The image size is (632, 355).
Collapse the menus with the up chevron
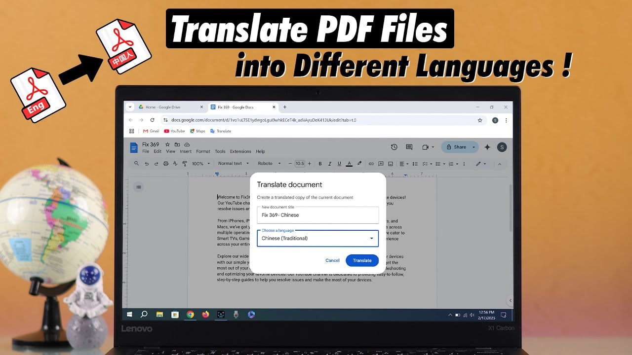click(500, 164)
